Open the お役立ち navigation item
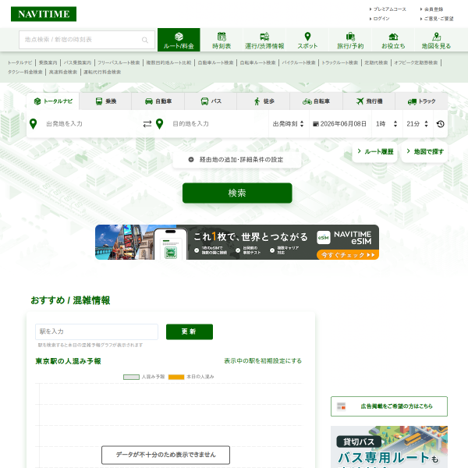The height and width of the screenshot is (468, 468). pyautogui.click(x=393, y=40)
